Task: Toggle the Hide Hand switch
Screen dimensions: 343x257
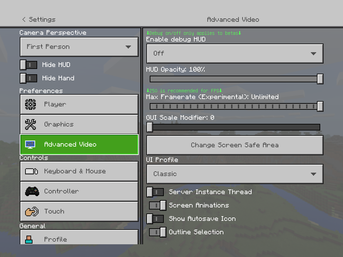Action: [x=29, y=78]
